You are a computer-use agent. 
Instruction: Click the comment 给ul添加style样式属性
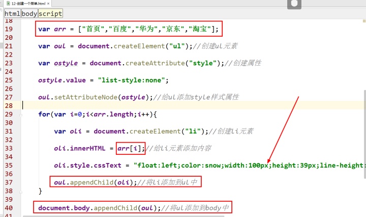pos(196,97)
